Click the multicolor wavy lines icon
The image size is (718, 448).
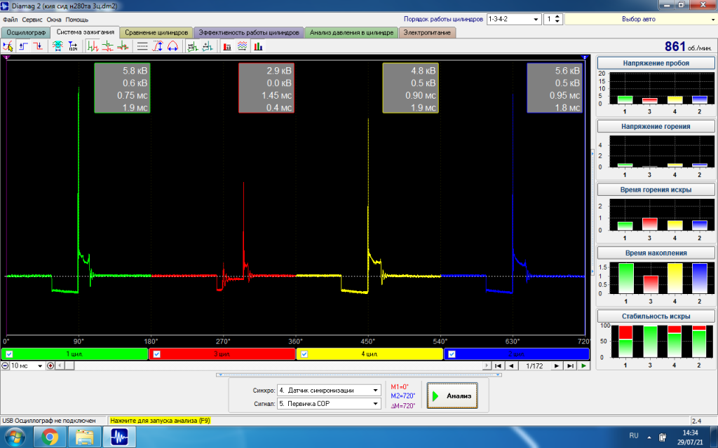click(x=242, y=46)
